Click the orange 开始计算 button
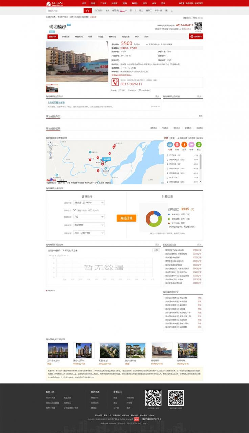 127,218
